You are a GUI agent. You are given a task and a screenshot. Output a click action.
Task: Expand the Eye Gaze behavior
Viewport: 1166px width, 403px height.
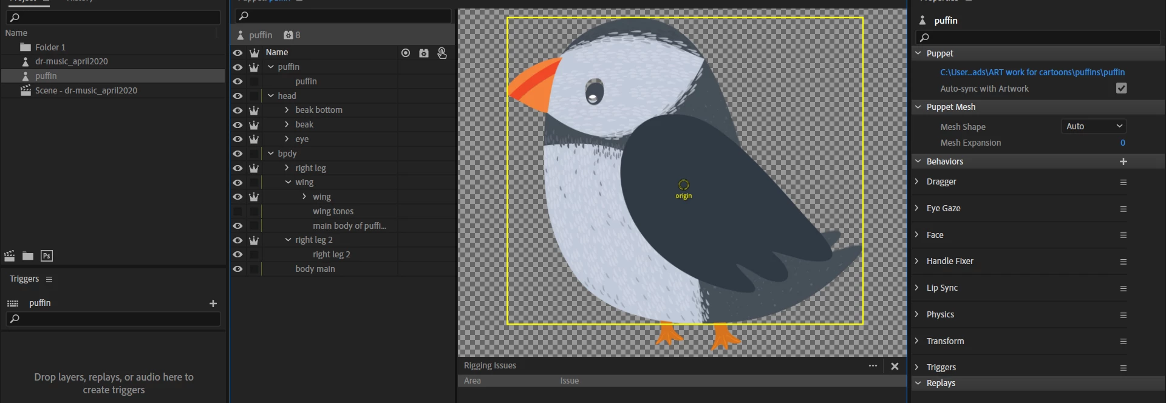[917, 208]
